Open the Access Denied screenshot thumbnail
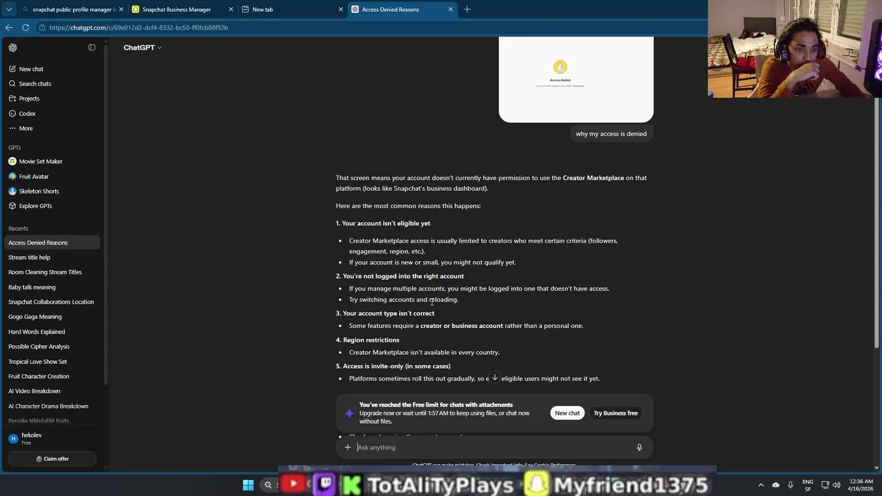The height and width of the screenshot is (496, 882). click(576, 79)
